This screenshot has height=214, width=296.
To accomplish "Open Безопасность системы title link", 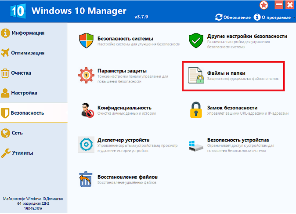I will 125,39.
